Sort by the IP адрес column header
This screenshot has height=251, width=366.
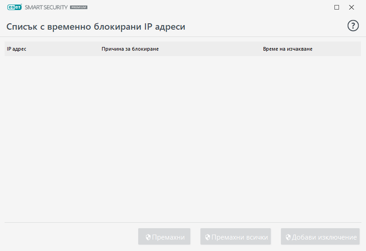click(x=16, y=49)
